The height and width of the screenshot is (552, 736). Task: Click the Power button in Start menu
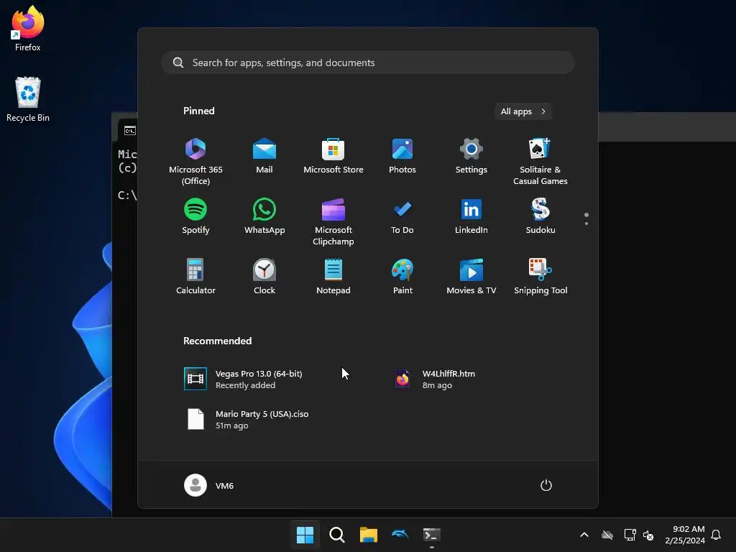click(546, 485)
